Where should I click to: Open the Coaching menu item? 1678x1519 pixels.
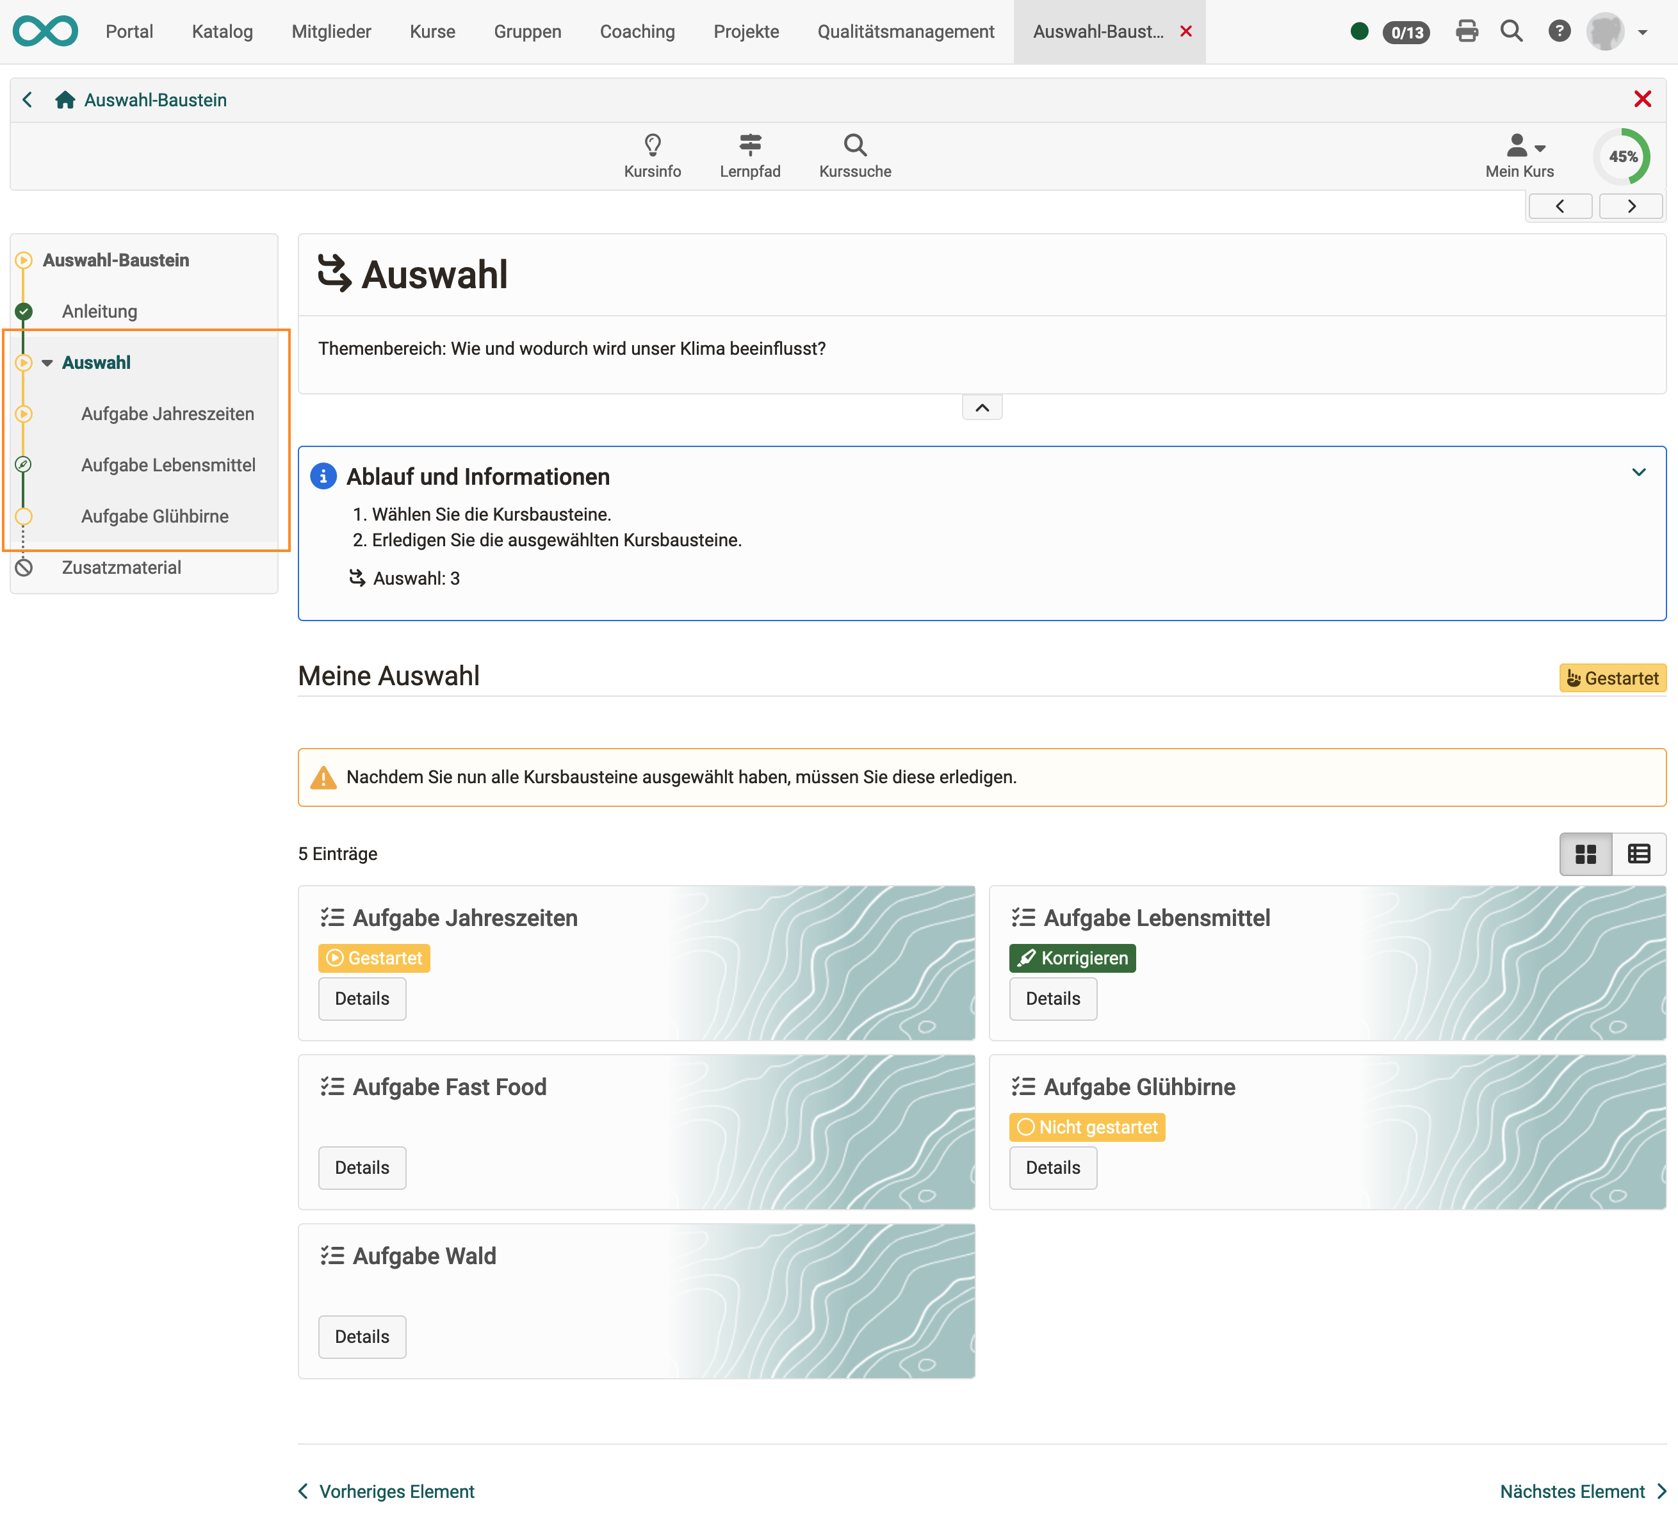pyautogui.click(x=637, y=31)
